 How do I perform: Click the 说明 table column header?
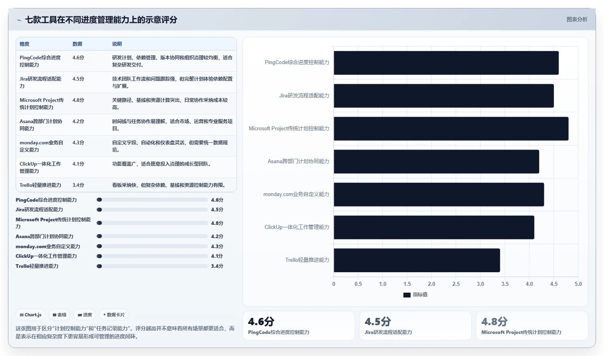coord(117,44)
